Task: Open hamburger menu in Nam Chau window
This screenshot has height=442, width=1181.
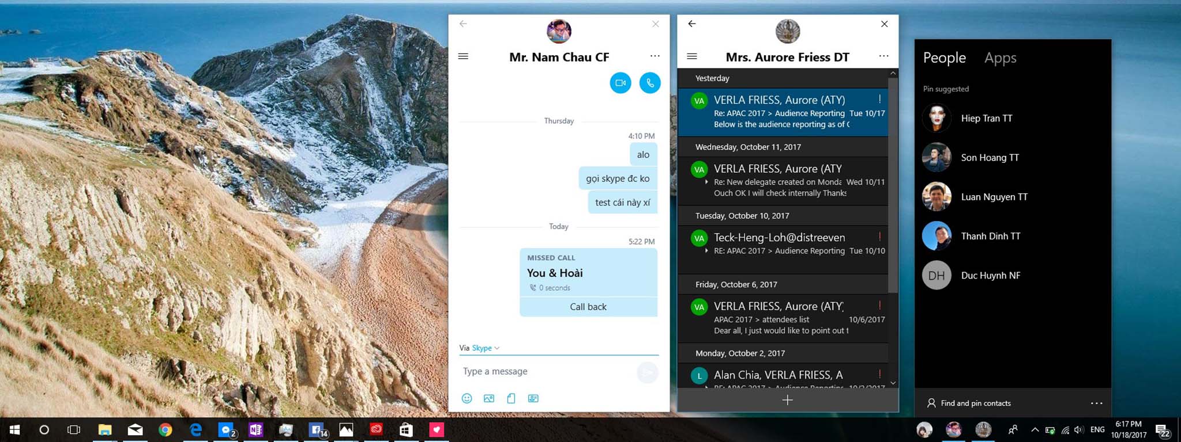Action: pos(463,56)
